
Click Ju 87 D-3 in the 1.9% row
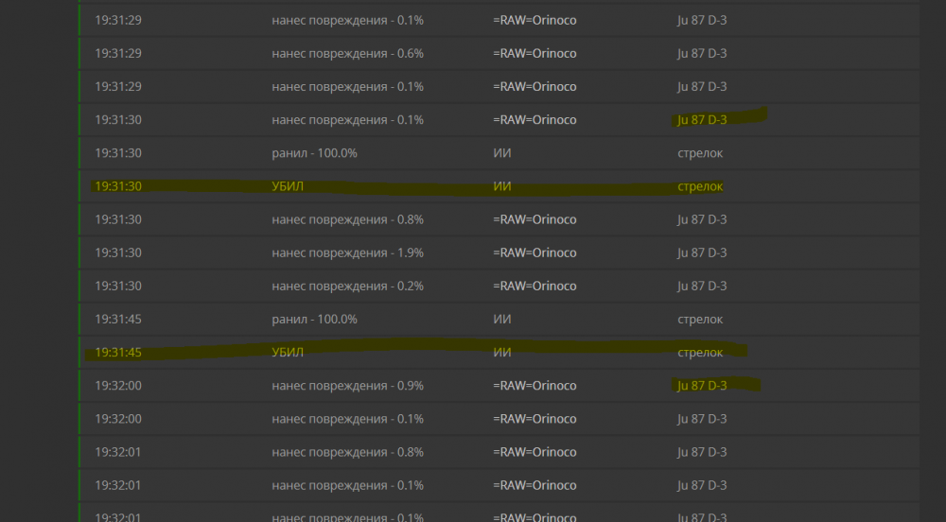[702, 252]
